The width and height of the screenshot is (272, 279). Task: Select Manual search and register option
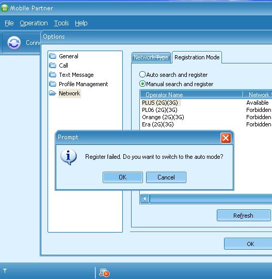pos(142,84)
